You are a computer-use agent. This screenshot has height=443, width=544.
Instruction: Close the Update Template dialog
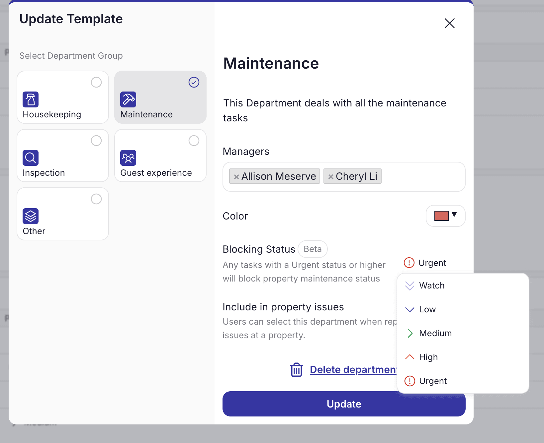[x=449, y=23]
